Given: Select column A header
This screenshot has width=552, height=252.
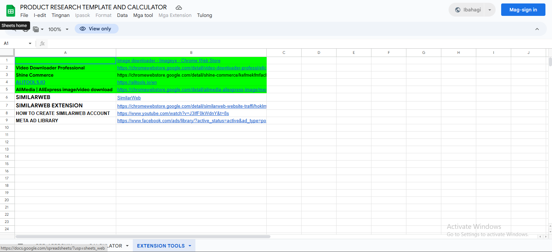Looking at the screenshot, I should click(65, 52).
